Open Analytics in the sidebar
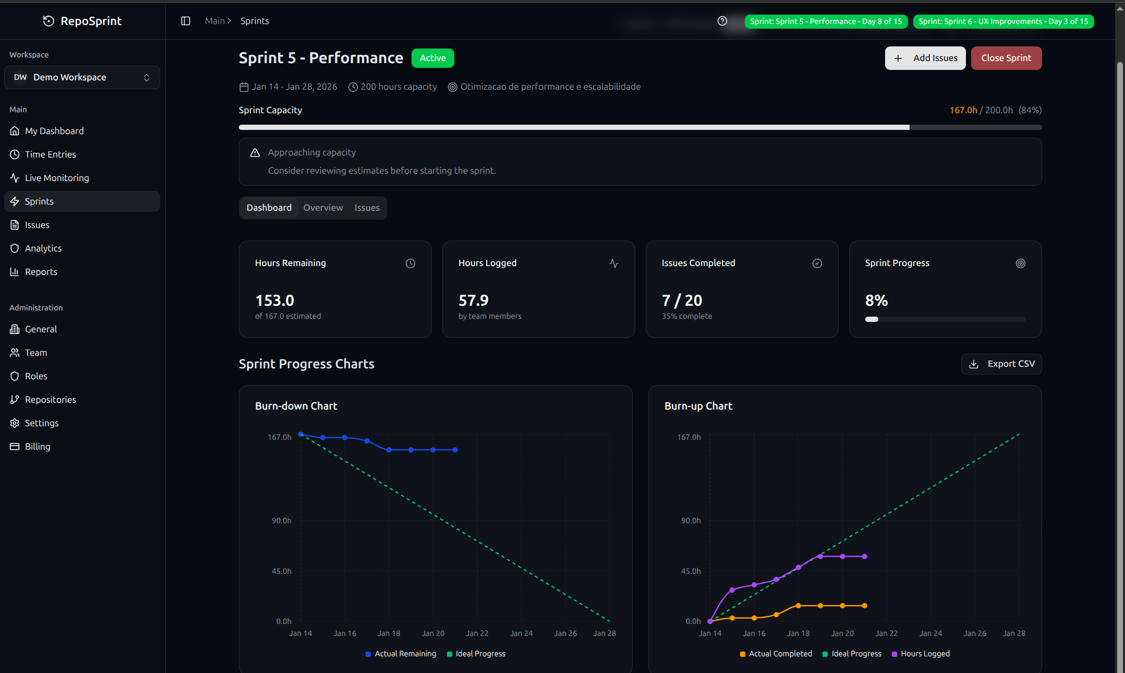This screenshot has height=673, width=1125. [43, 248]
